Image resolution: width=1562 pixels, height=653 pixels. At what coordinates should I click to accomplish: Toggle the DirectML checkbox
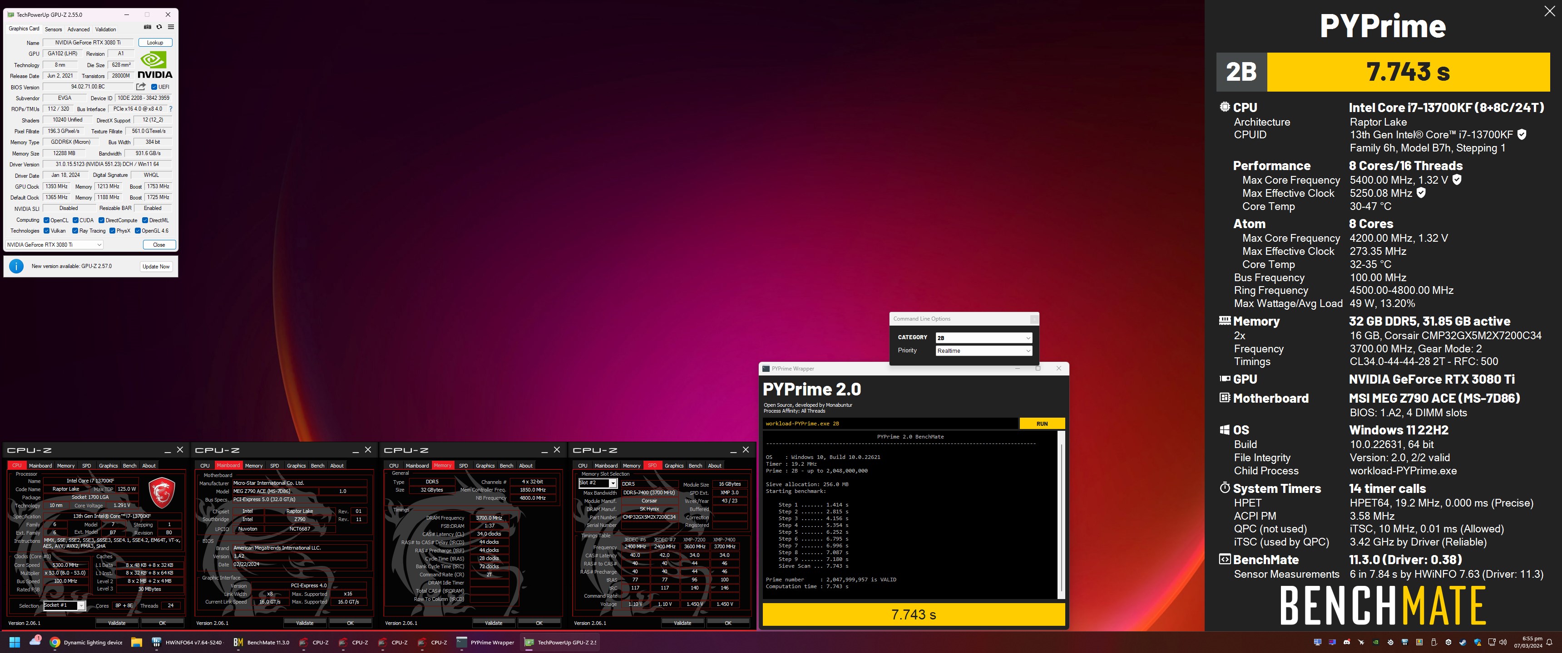click(145, 220)
